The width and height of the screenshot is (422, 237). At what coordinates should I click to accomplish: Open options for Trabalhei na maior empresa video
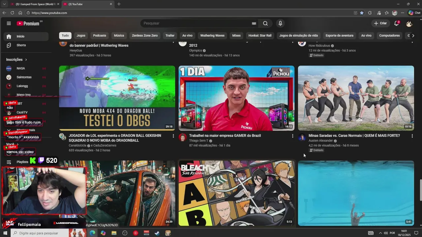(x=292, y=136)
